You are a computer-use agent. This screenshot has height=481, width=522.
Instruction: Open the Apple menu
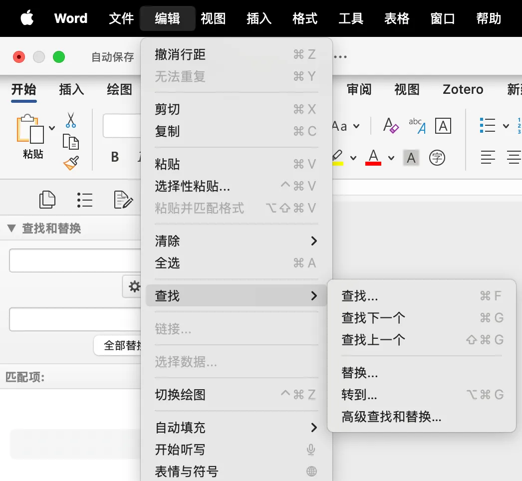tap(27, 18)
